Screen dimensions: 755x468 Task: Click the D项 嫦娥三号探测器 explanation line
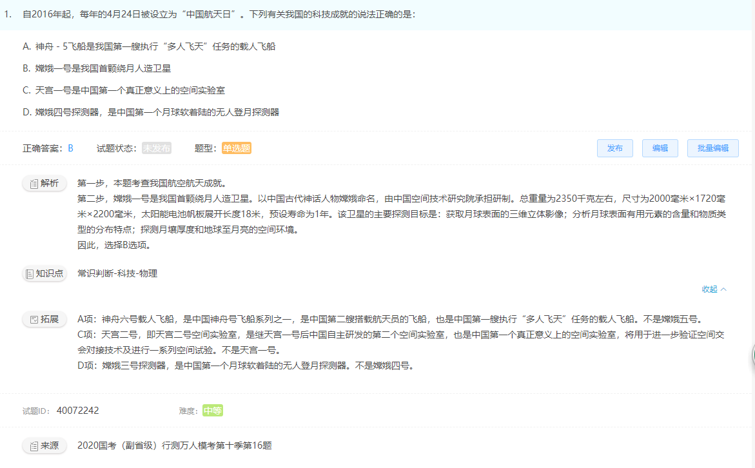coord(246,366)
